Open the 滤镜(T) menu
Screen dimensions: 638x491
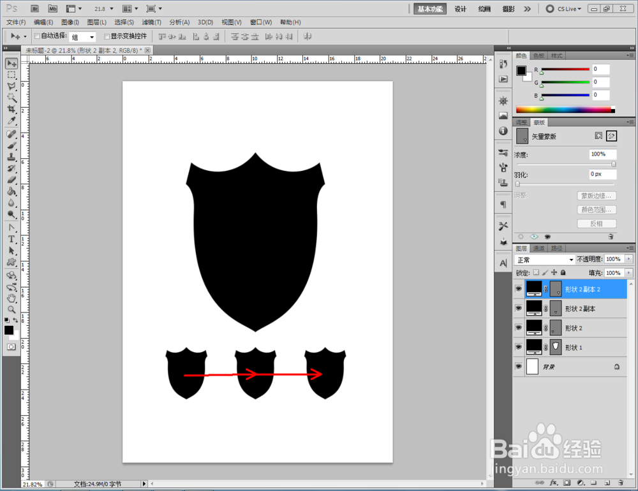click(x=151, y=22)
